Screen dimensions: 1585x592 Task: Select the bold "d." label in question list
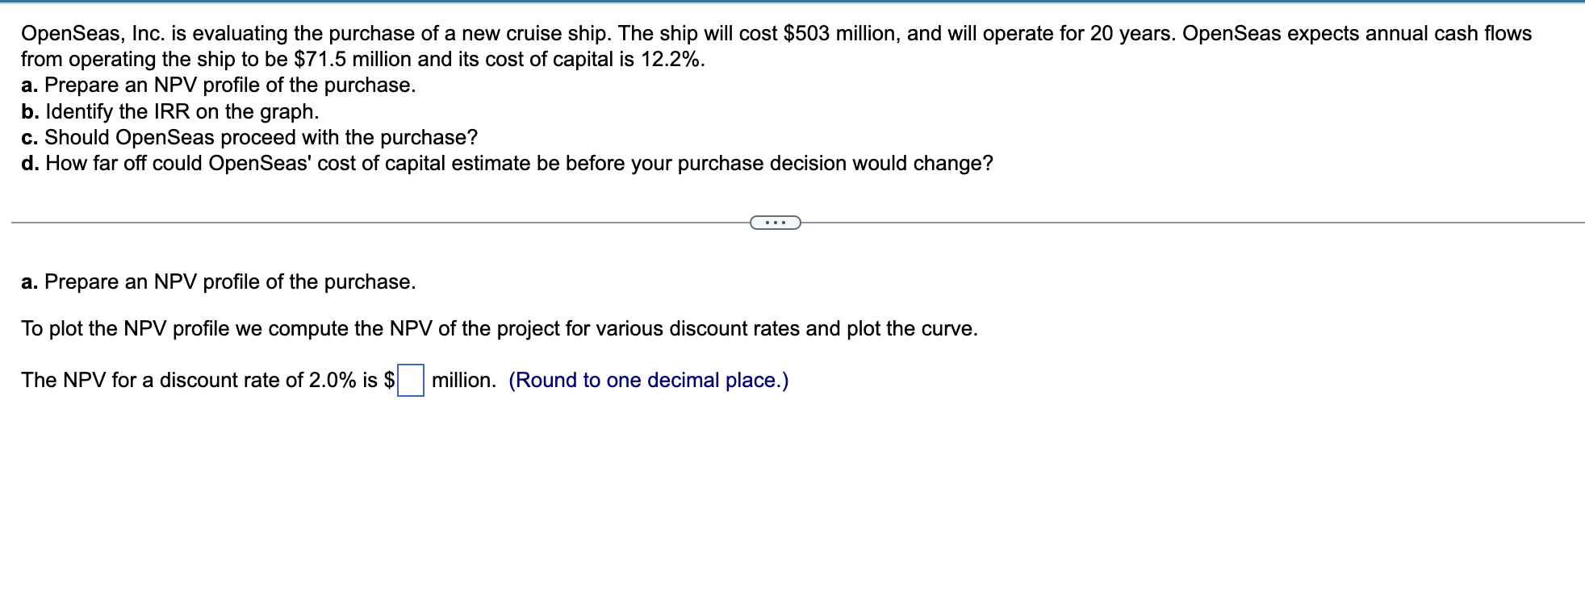tap(31, 163)
